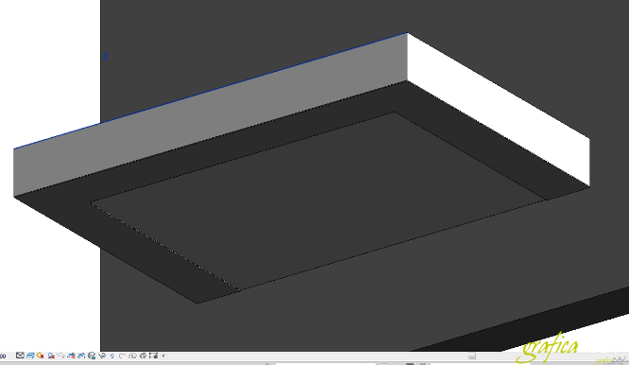Toggle the Show Analytical Model icon
The width and height of the screenshot is (629, 365).
point(133,356)
